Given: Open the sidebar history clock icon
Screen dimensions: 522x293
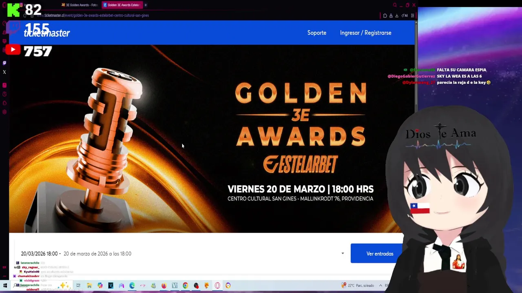Looking at the screenshot, I should [x=4, y=94].
